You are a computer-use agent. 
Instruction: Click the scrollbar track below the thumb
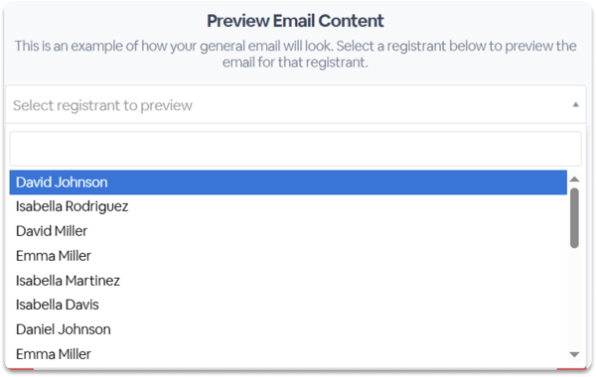[x=575, y=300]
